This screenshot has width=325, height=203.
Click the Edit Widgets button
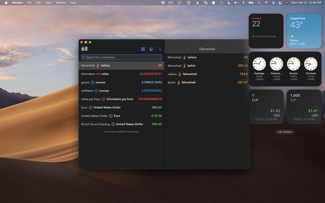pos(285,132)
